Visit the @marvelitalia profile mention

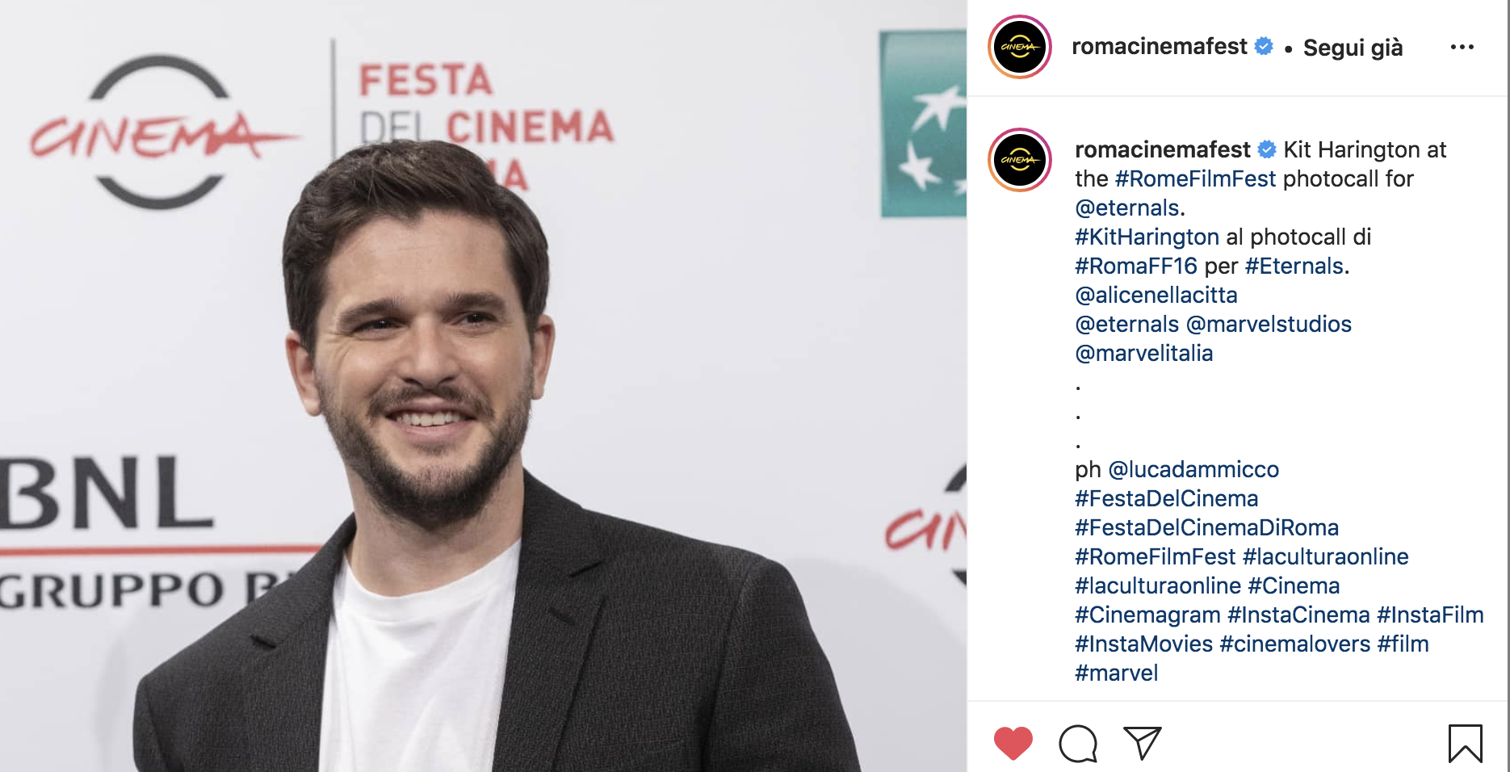coord(1143,353)
